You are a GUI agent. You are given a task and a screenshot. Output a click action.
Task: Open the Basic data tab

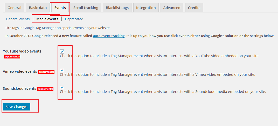[38, 8]
